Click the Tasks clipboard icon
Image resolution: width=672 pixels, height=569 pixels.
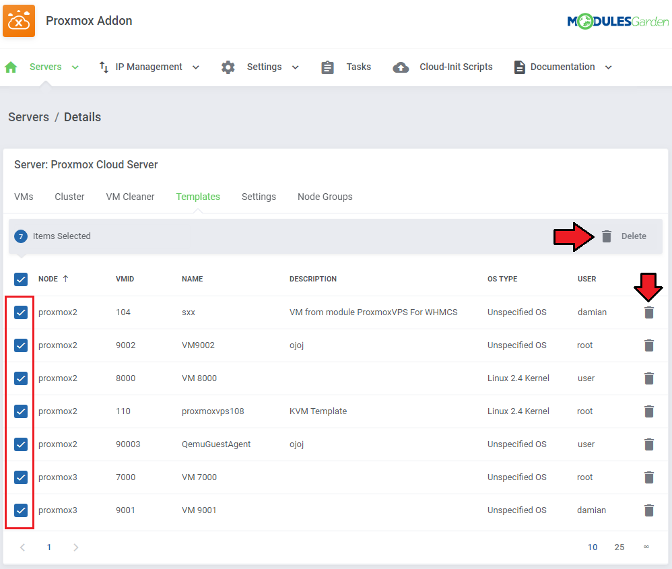click(x=327, y=67)
